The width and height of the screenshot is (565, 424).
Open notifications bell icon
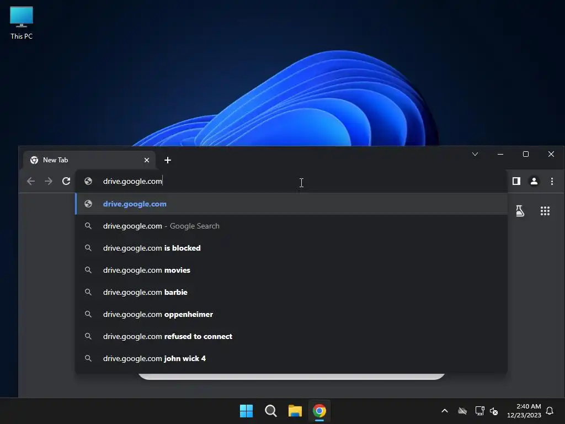pos(550,411)
